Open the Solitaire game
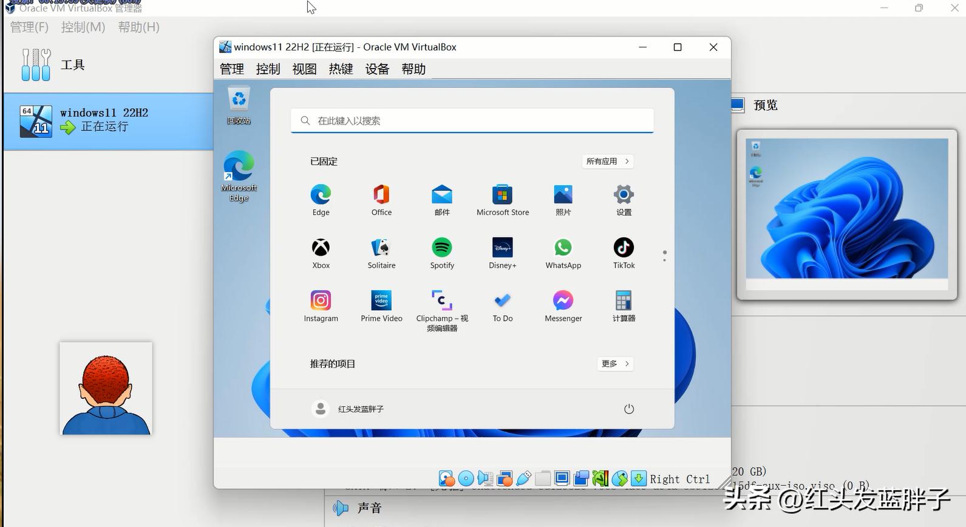 click(x=381, y=253)
